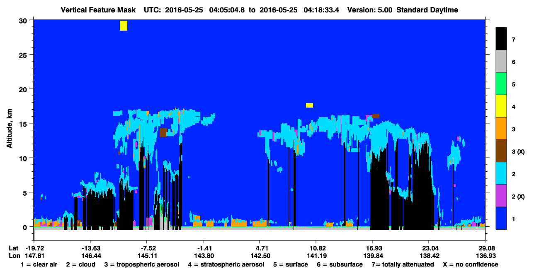
Task: Click the small yellow aerosol patch near 17.5 km
Action: (309, 105)
